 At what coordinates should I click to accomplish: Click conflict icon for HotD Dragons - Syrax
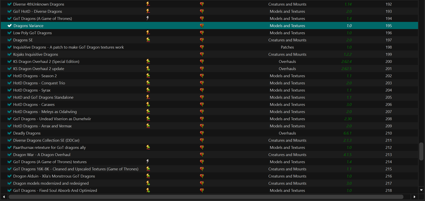click(x=148, y=90)
